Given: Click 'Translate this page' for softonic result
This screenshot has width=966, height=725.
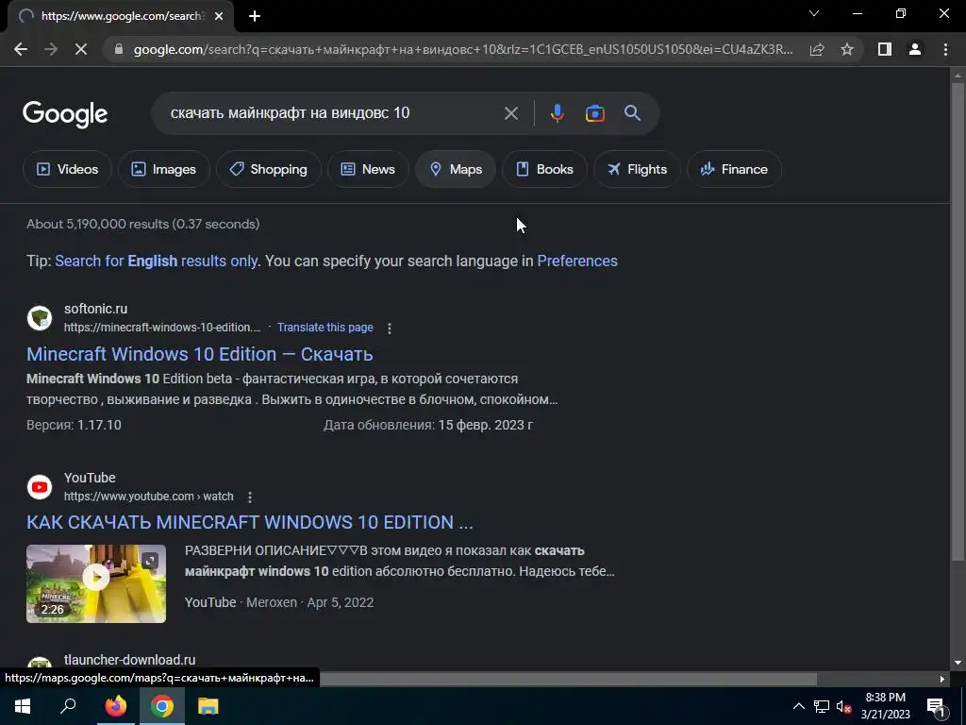Looking at the screenshot, I should [x=325, y=328].
